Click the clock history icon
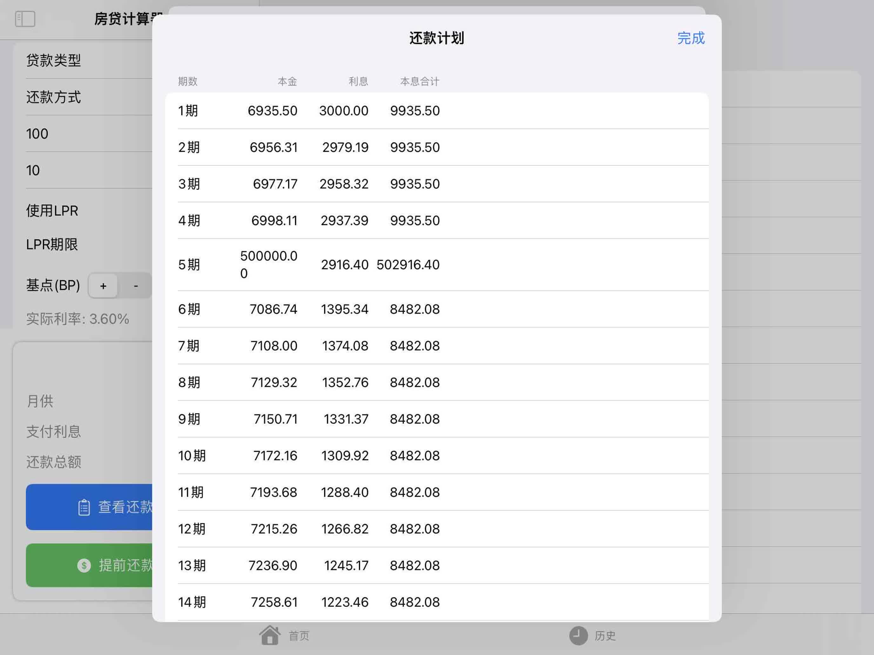 point(578,635)
